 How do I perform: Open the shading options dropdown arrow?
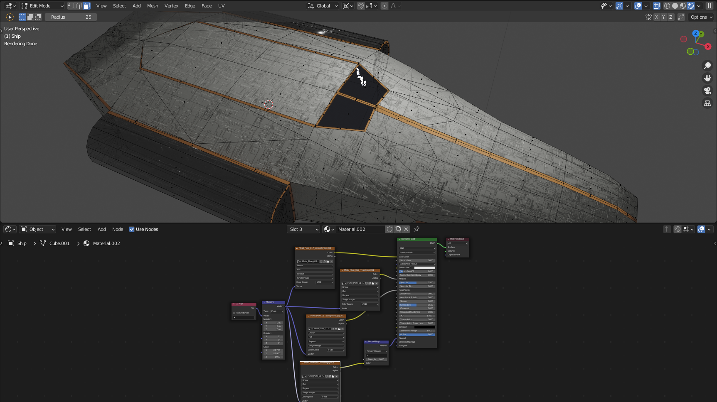pyautogui.click(x=699, y=6)
